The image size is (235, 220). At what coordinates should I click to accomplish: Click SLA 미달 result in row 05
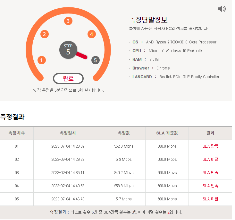(210, 199)
